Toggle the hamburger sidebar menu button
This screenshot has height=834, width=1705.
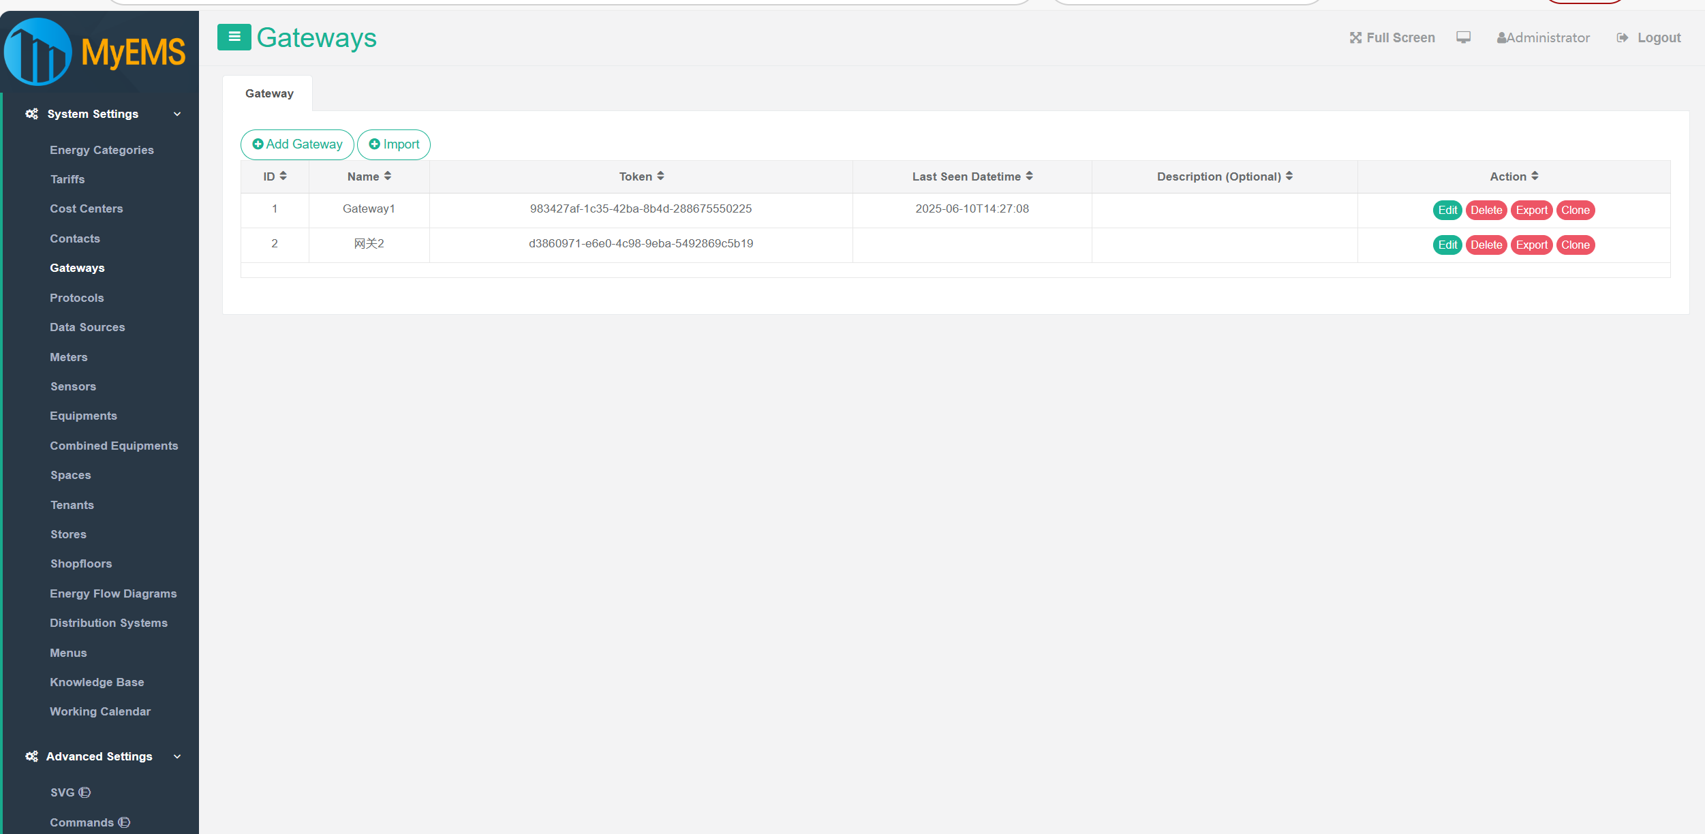point(234,37)
